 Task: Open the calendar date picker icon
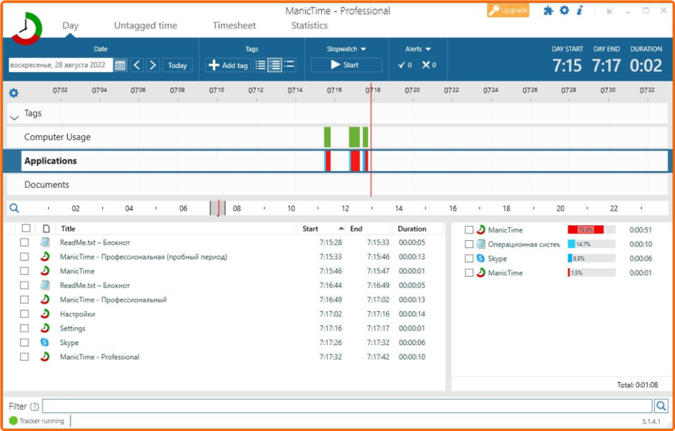point(120,65)
